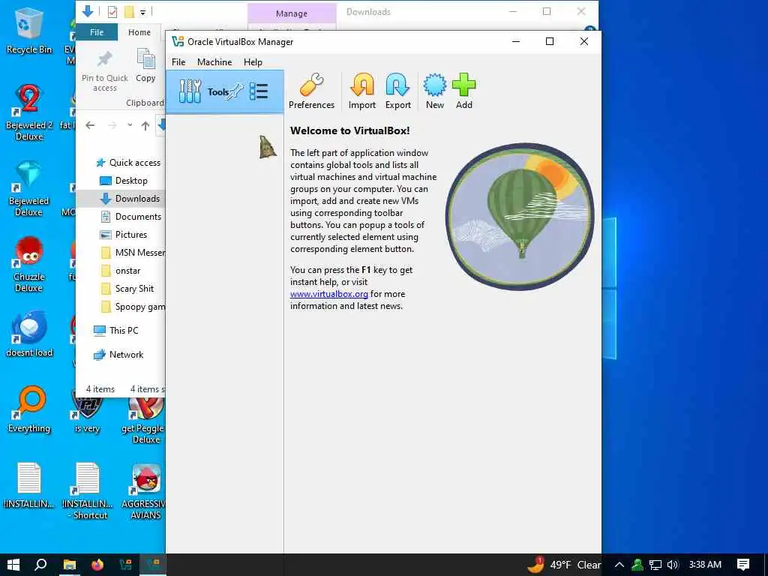Select the AGGRESSIVE AVIANS desktop icon
Image resolution: width=768 pixels, height=576 pixels.
coord(145,492)
